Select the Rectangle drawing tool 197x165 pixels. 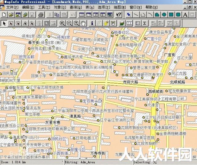[171, 14]
